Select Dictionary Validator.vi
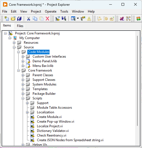 point(53,131)
